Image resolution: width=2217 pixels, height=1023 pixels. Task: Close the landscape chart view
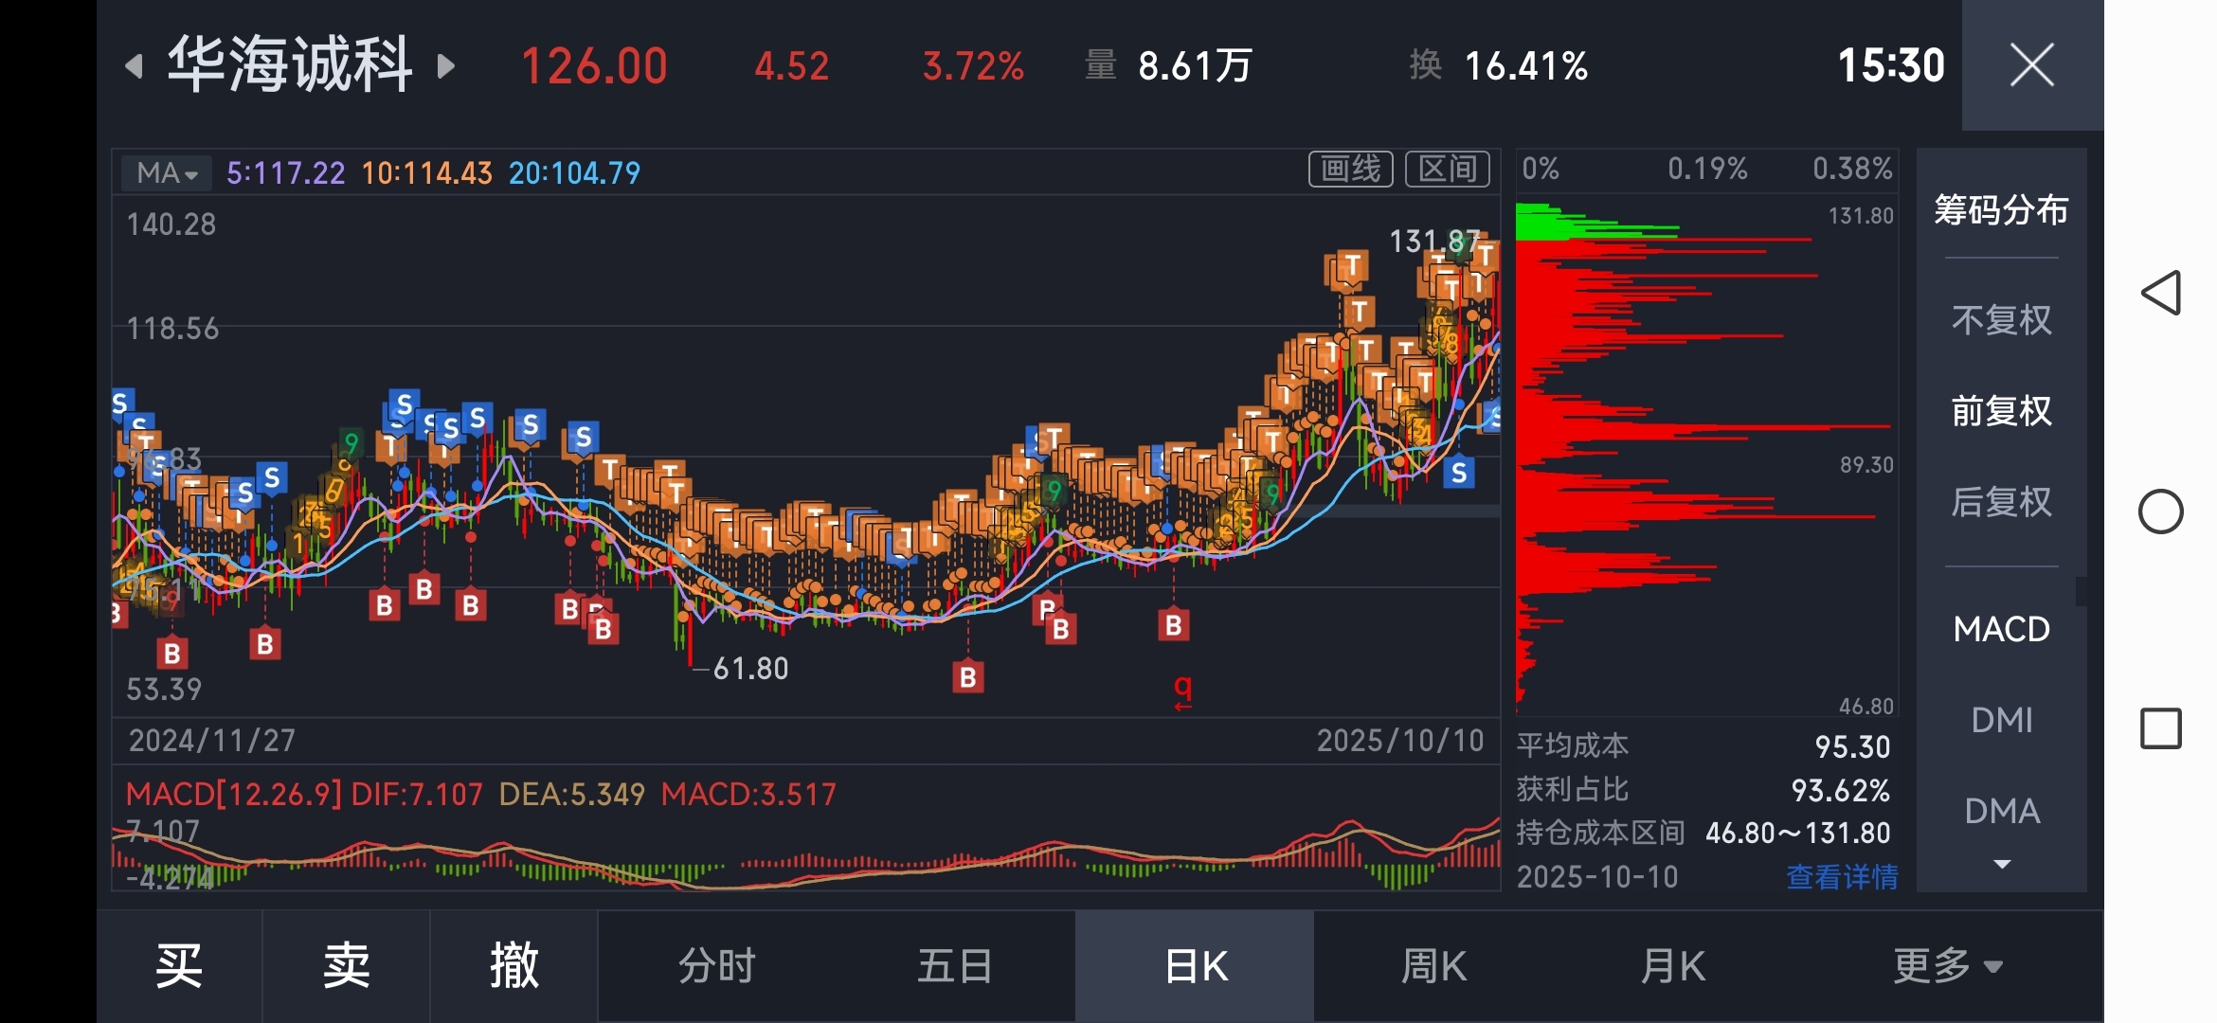pos(2031,65)
